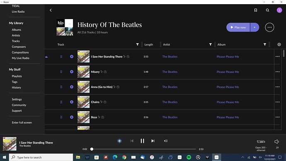
Task: Open Playlists under My Stuff
Action: (17, 76)
